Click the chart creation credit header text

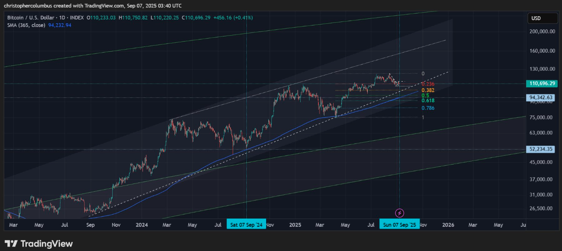click(92, 6)
